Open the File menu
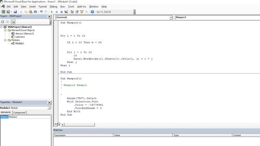The width and height of the screenshot is (260, 146). [x=9, y=6]
